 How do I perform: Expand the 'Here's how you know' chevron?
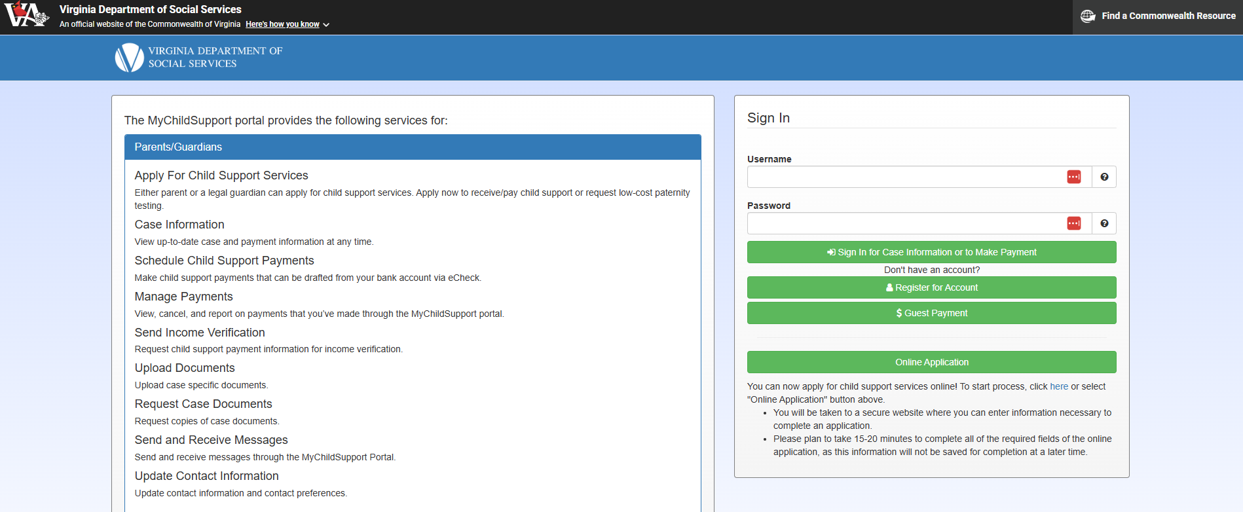point(326,25)
